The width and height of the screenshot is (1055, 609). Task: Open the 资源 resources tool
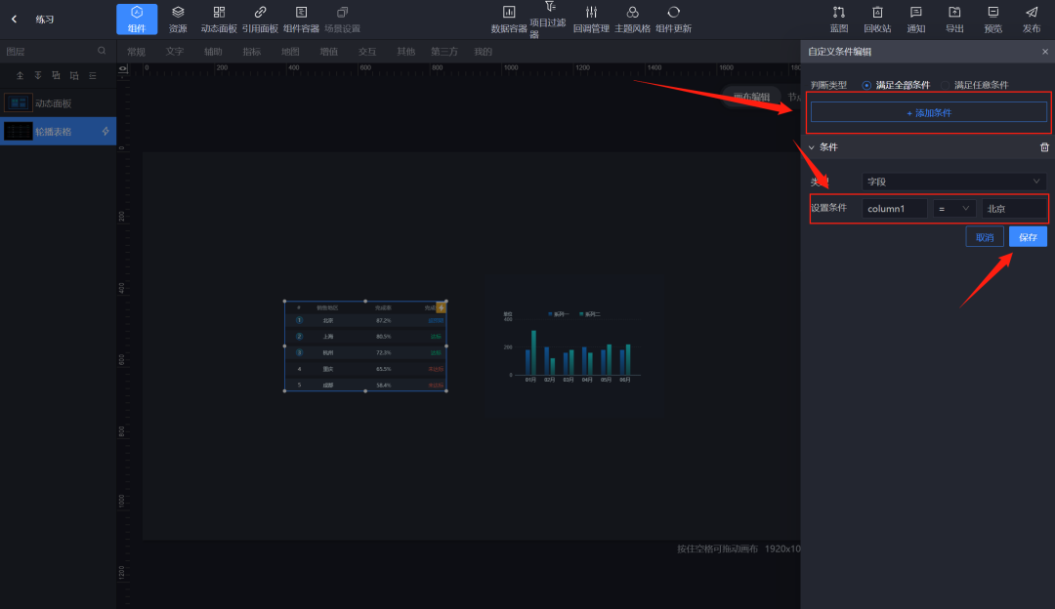pos(178,19)
